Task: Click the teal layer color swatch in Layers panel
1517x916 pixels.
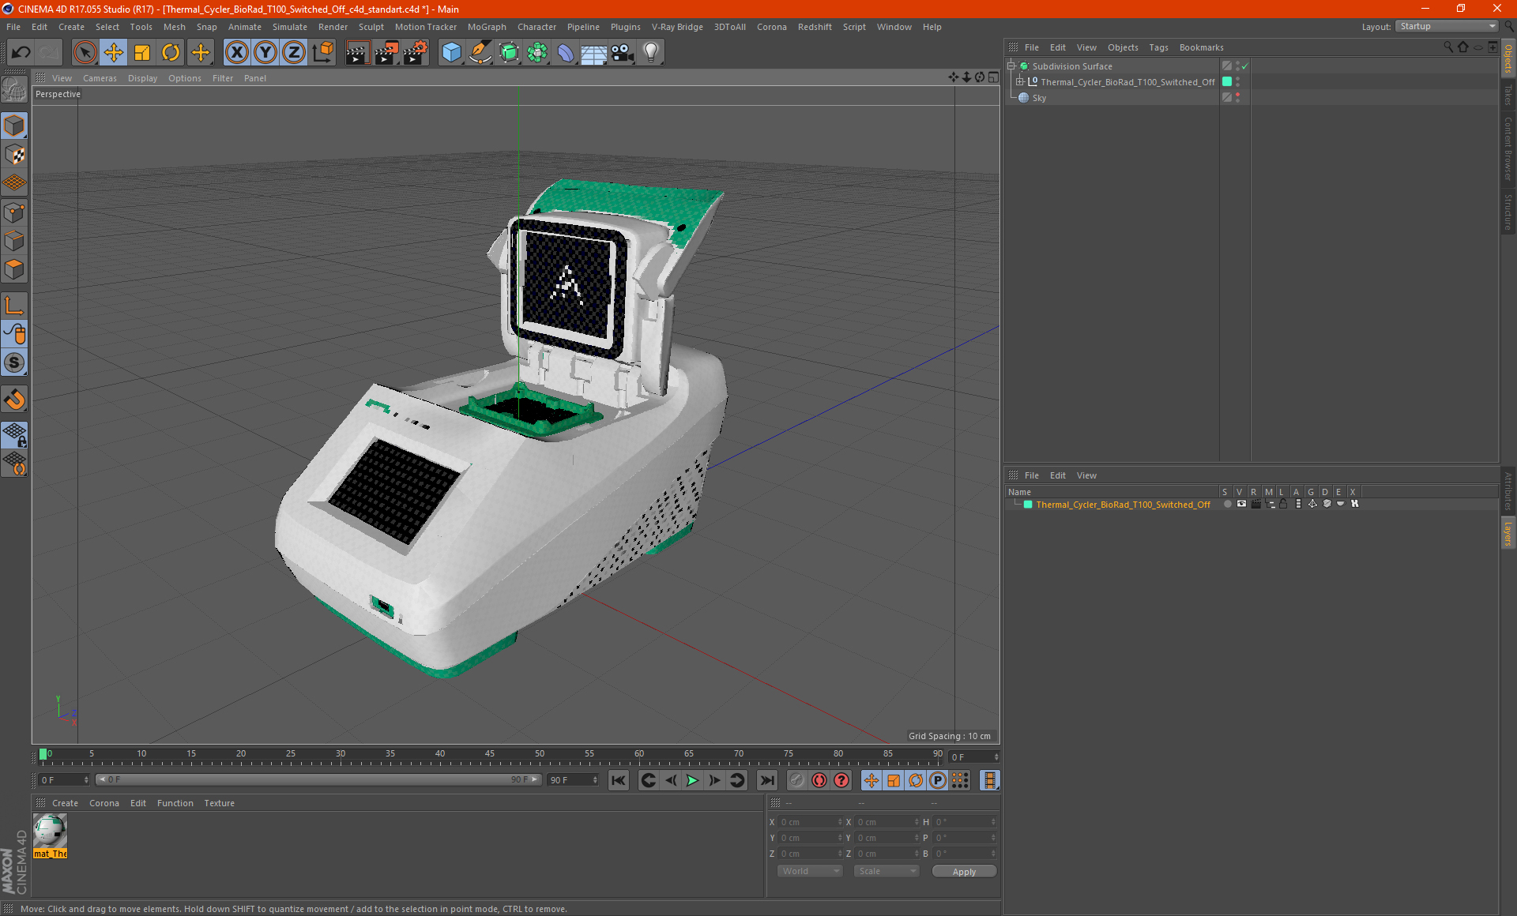Action: point(1028,505)
